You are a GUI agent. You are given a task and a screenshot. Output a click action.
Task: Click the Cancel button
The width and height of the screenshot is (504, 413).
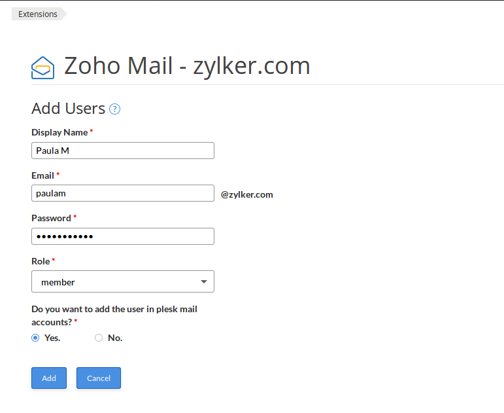coord(99,378)
